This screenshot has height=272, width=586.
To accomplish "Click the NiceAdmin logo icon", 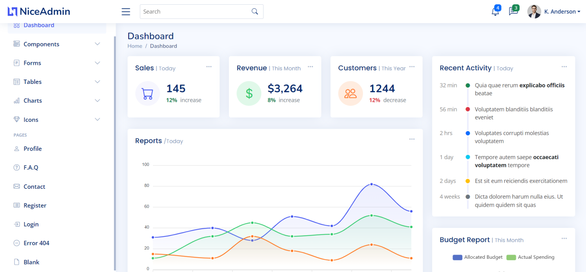I will [x=11, y=11].
